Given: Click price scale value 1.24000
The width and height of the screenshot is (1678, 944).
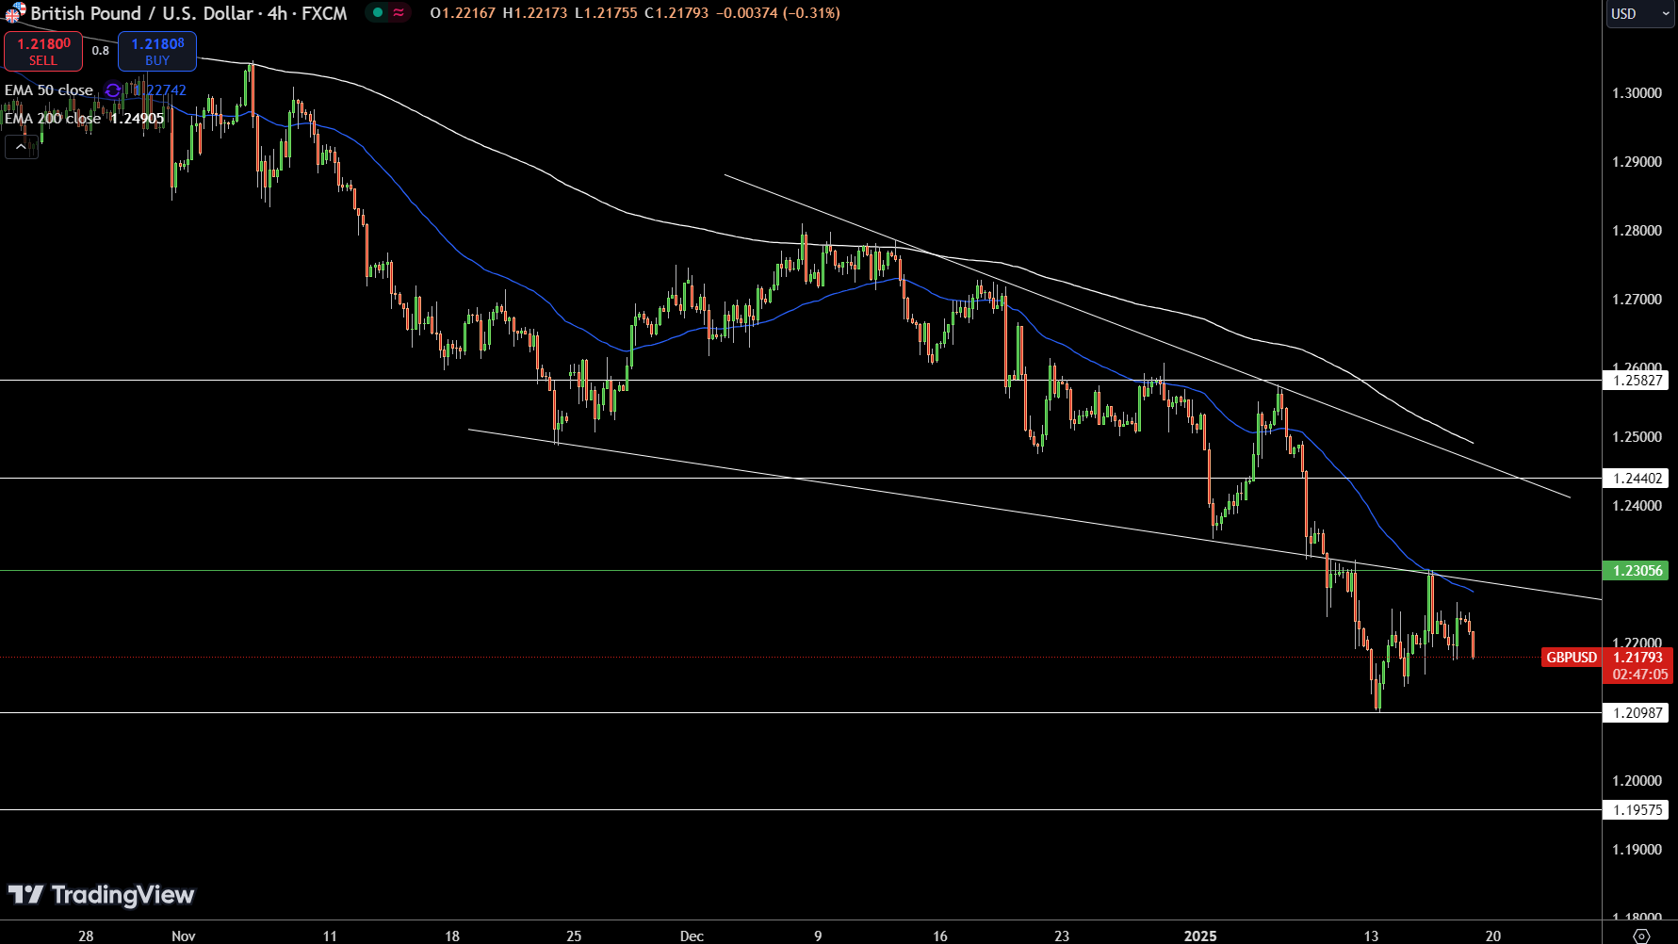Looking at the screenshot, I should coord(1637,506).
